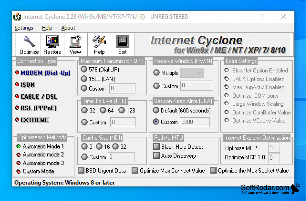The width and height of the screenshot is (306, 201).
Task: Click the Optimize MCP 1.0 field
Action: tap(274, 158)
